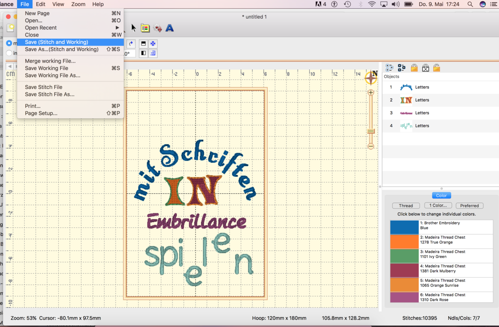Select object 2 Letters thumbnail
The height and width of the screenshot is (327, 499).
406,100
